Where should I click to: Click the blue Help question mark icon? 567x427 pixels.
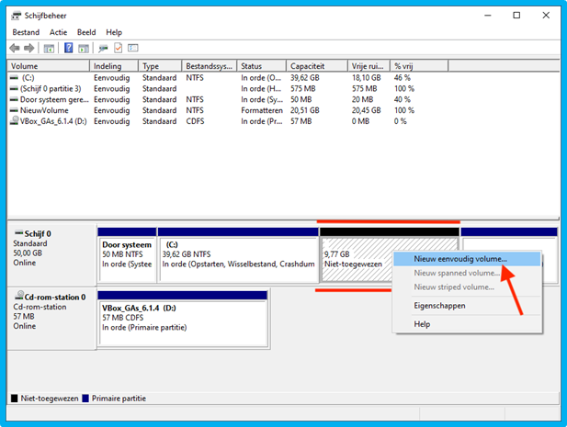[x=68, y=48]
